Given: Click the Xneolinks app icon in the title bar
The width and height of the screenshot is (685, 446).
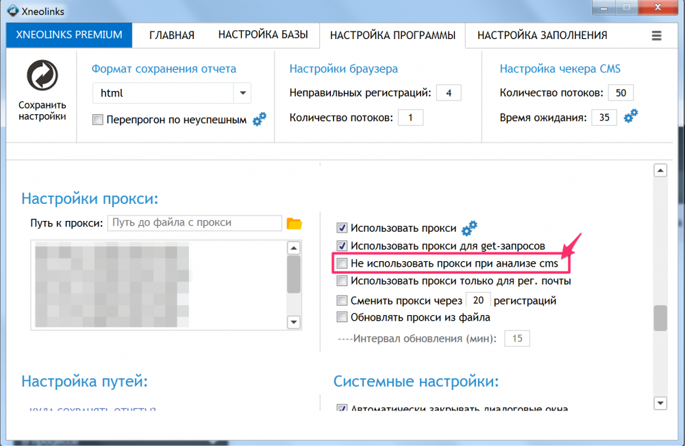Looking at the screenshot, I should point(12,10).
